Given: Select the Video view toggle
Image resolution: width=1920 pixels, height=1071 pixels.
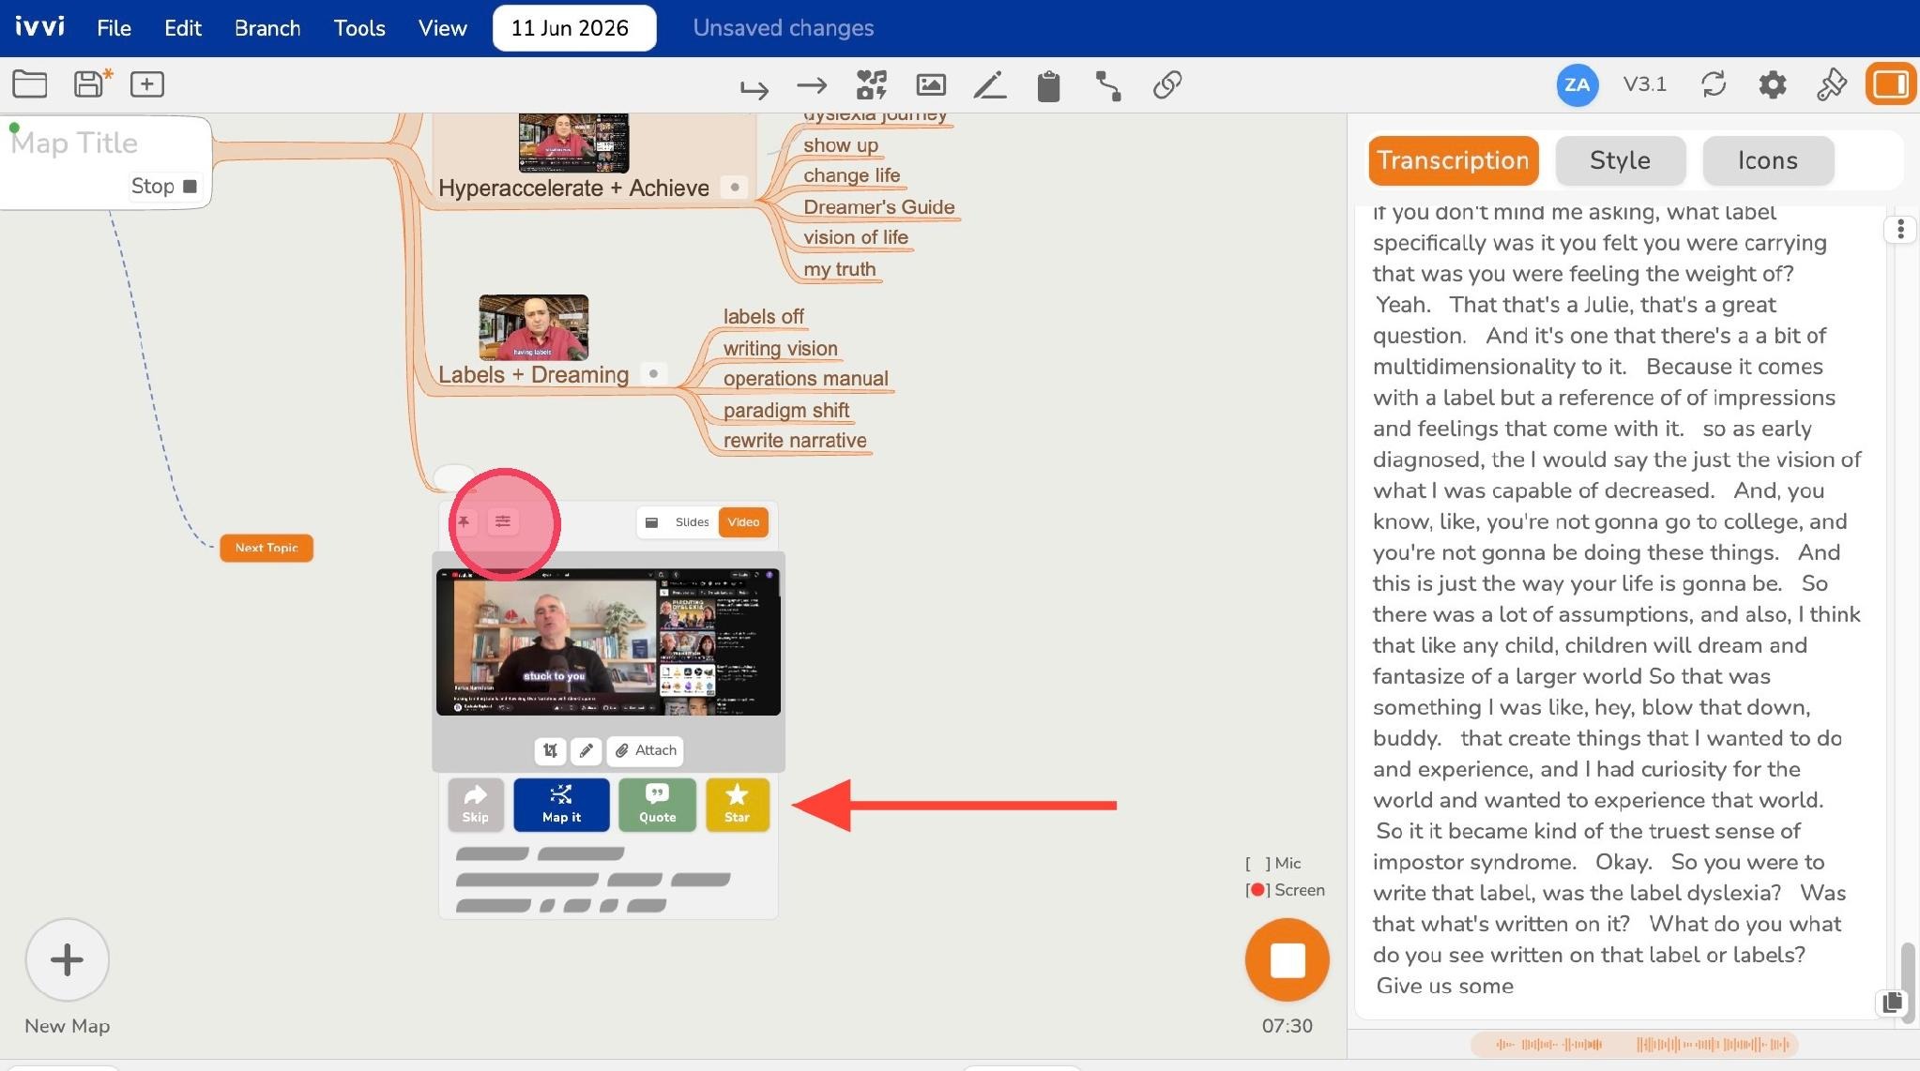Looking at the screenshot, I should 743,522.
